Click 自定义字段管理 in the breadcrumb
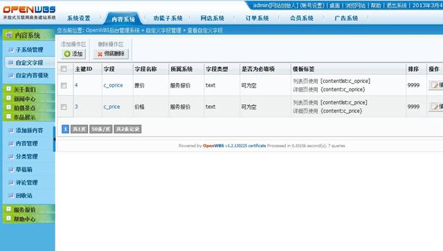Viewport: 443px width, 251px height. 163,30
